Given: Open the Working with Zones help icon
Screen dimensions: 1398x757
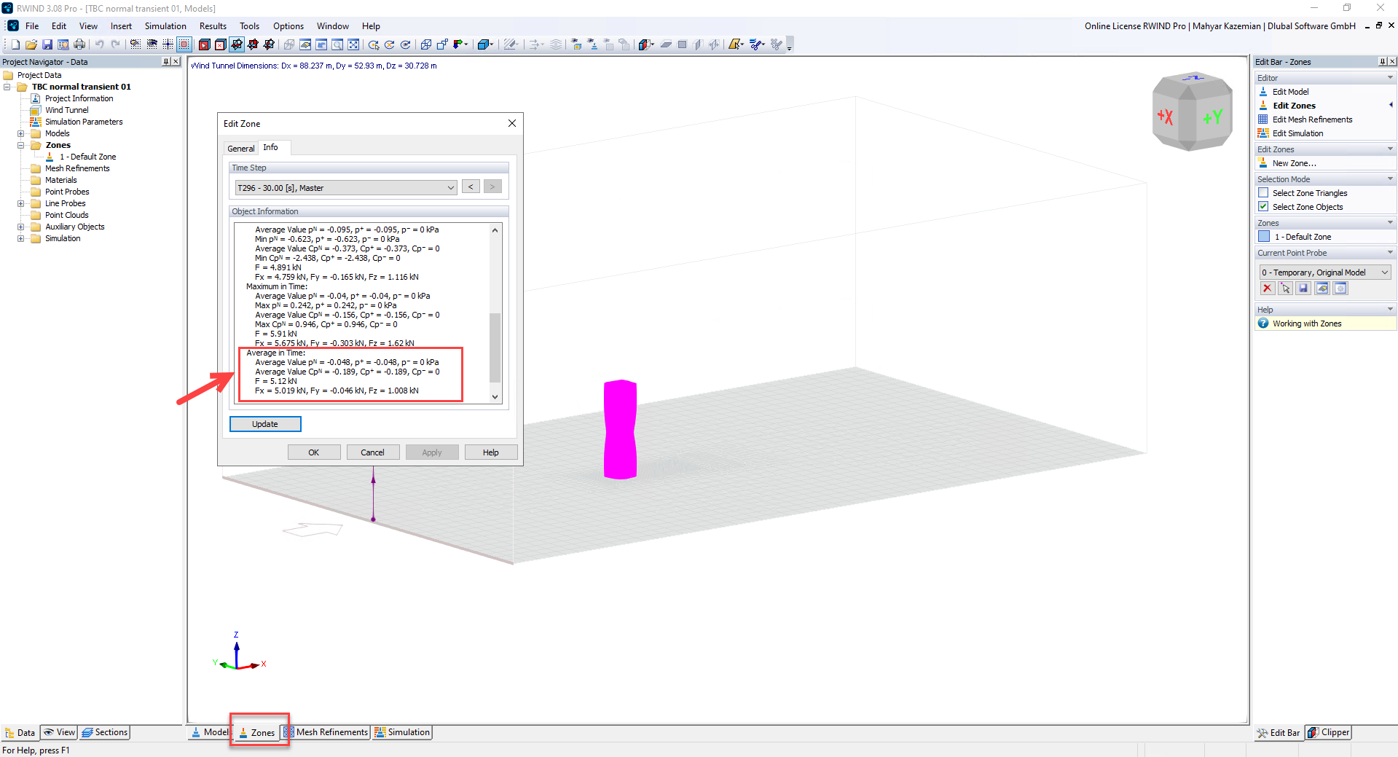Looking at the screenshot, I should (1263, 323).
